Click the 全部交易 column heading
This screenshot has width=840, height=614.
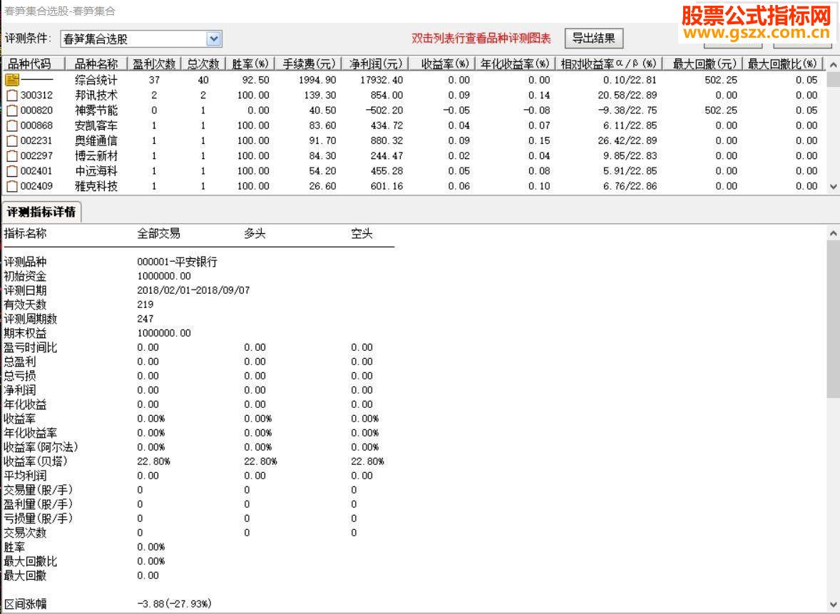coord(158,234)
